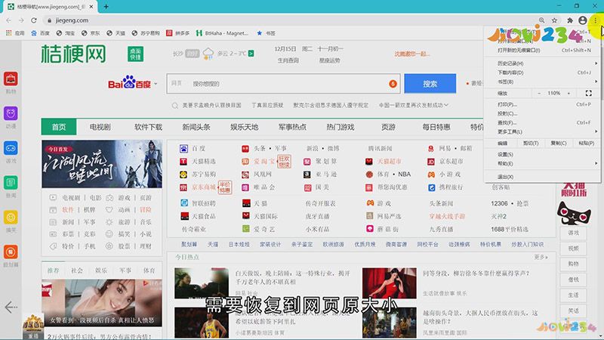Open the extensions puzzle icon
604x340 pixels.
(570, 20)
